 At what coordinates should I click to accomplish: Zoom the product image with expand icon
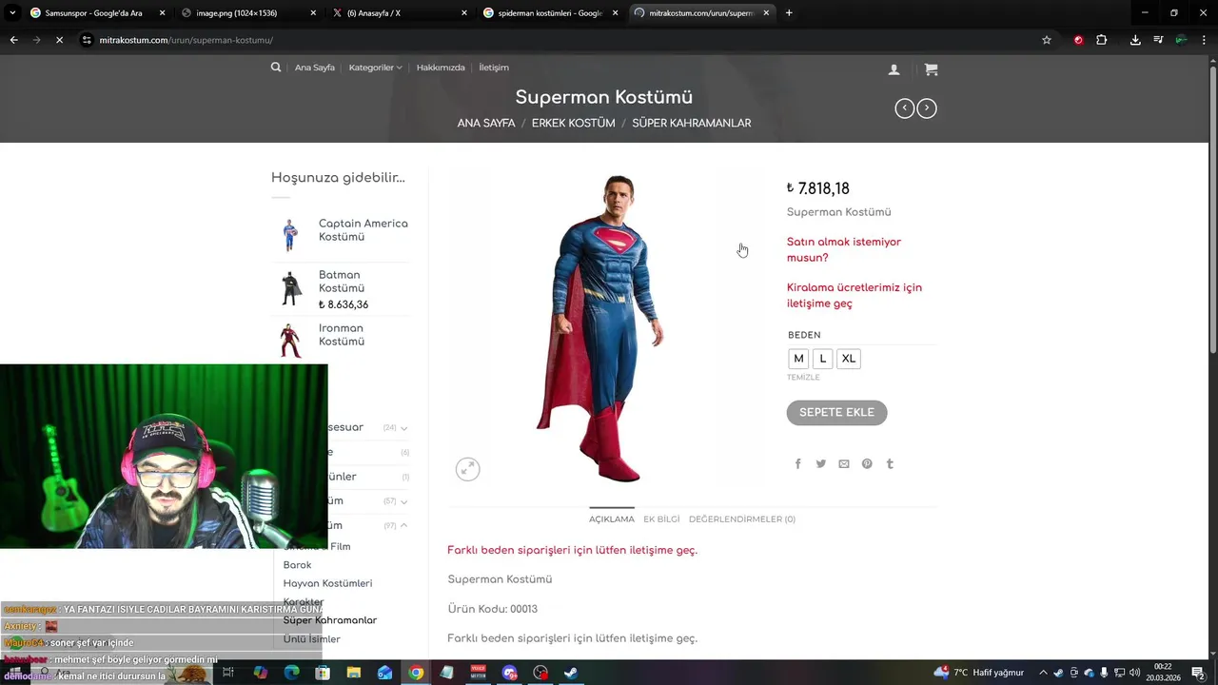pos(467,469)
